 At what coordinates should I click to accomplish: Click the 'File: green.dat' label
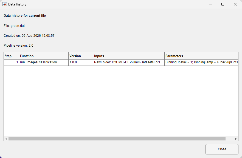point(14,26)
